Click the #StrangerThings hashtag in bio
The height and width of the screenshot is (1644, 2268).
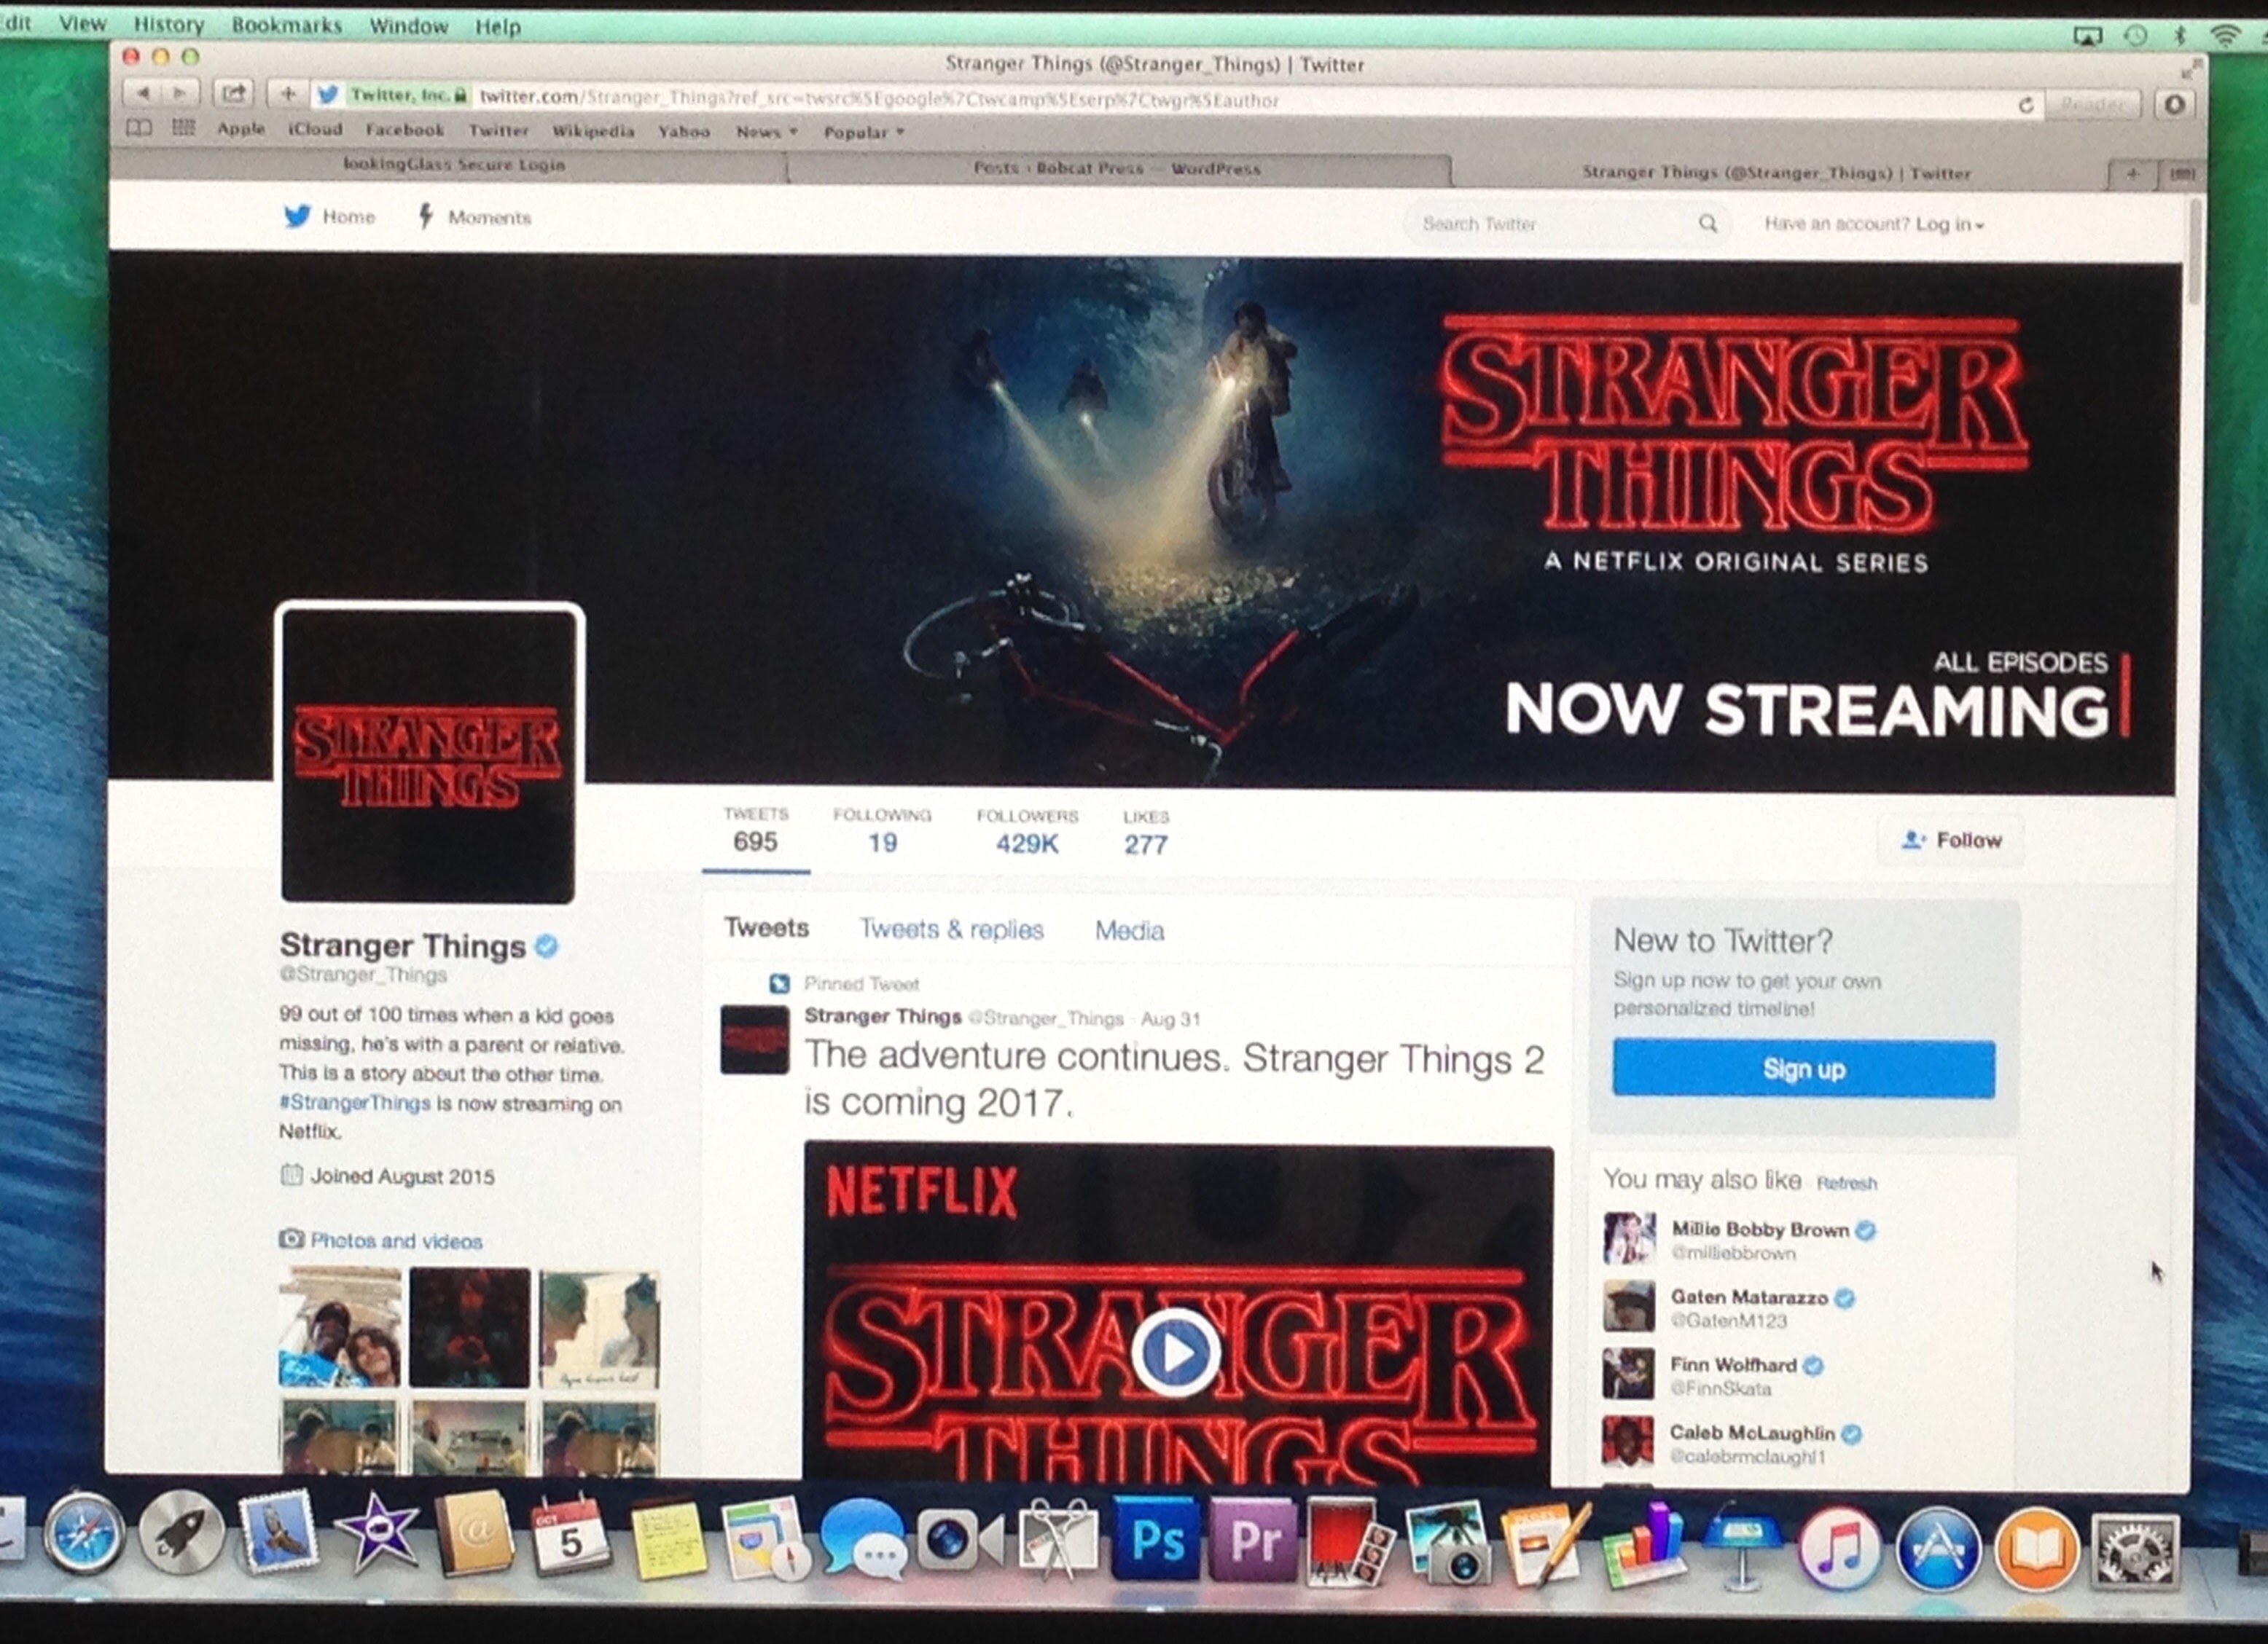click(x=354, y=1102)
